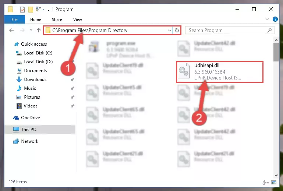Open the recent locations dropdown arrow
283x191 pixels.
pos(31,30)
